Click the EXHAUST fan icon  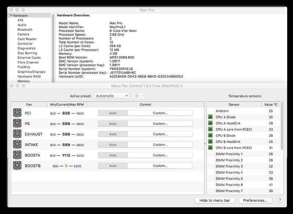point(17,134)
